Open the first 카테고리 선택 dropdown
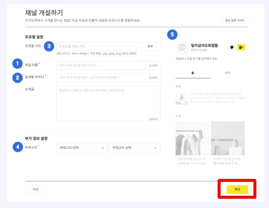This screenshot has width=269, height=208. 82,148
